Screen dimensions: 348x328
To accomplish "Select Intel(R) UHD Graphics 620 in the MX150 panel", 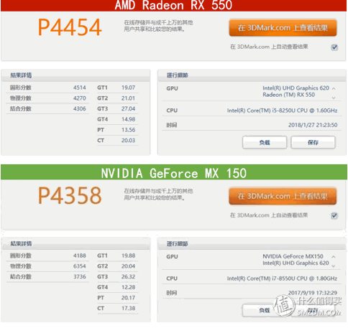I will [296, 263].
